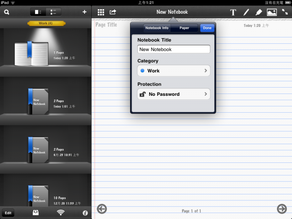This screenshot has height=219, width=292.
Task: Open the 10 Pages notebook
Action: (x=38, y=196)
